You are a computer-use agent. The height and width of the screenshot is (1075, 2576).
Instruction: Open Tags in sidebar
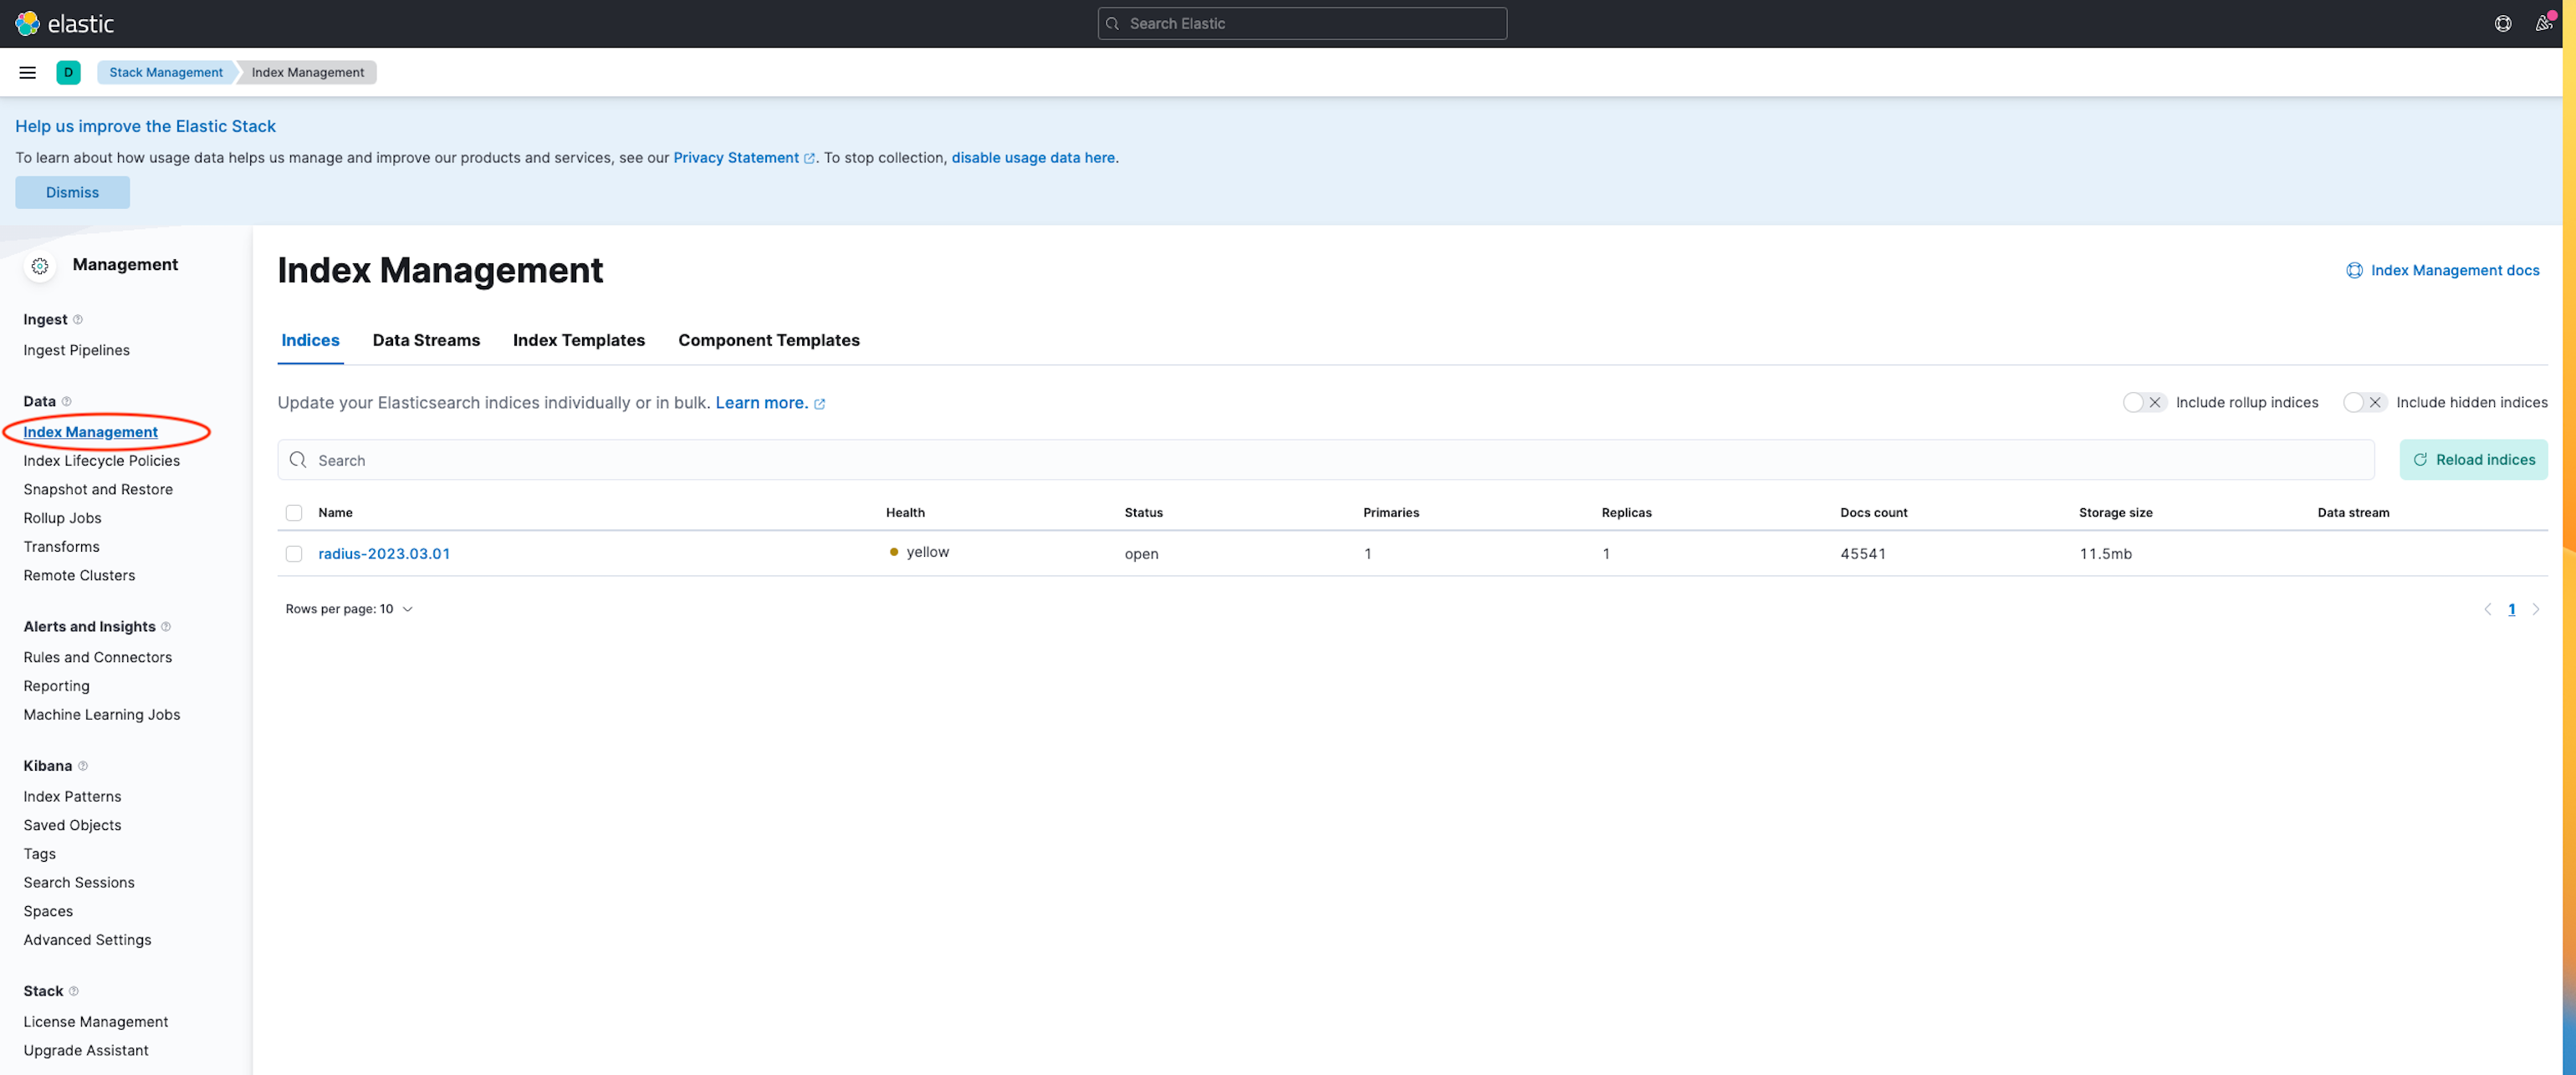click(40, 854)
